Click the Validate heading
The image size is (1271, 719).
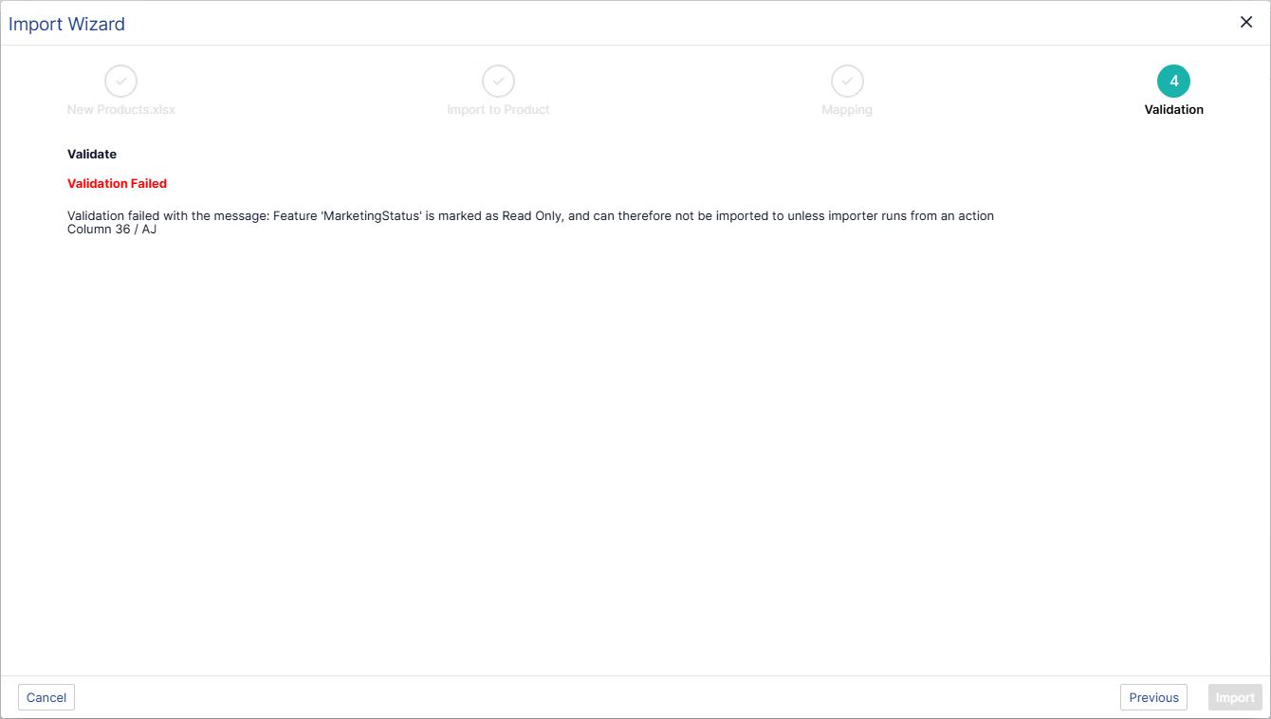[x=92, y=154]
